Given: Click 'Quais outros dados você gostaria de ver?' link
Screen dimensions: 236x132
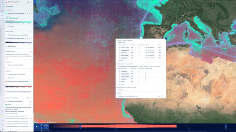Looking at the screenshot, I should pyautogui.click(x=18, y=91).
